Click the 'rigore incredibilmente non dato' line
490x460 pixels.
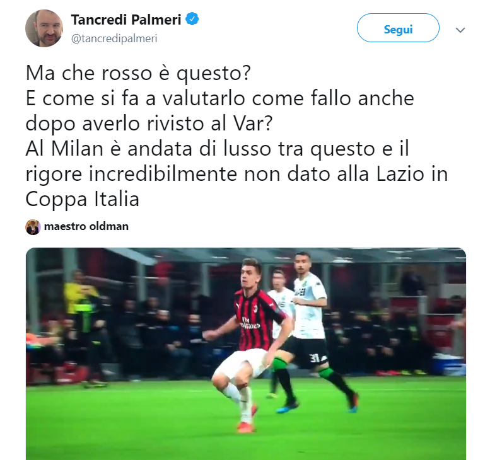(x=236, y=175)
